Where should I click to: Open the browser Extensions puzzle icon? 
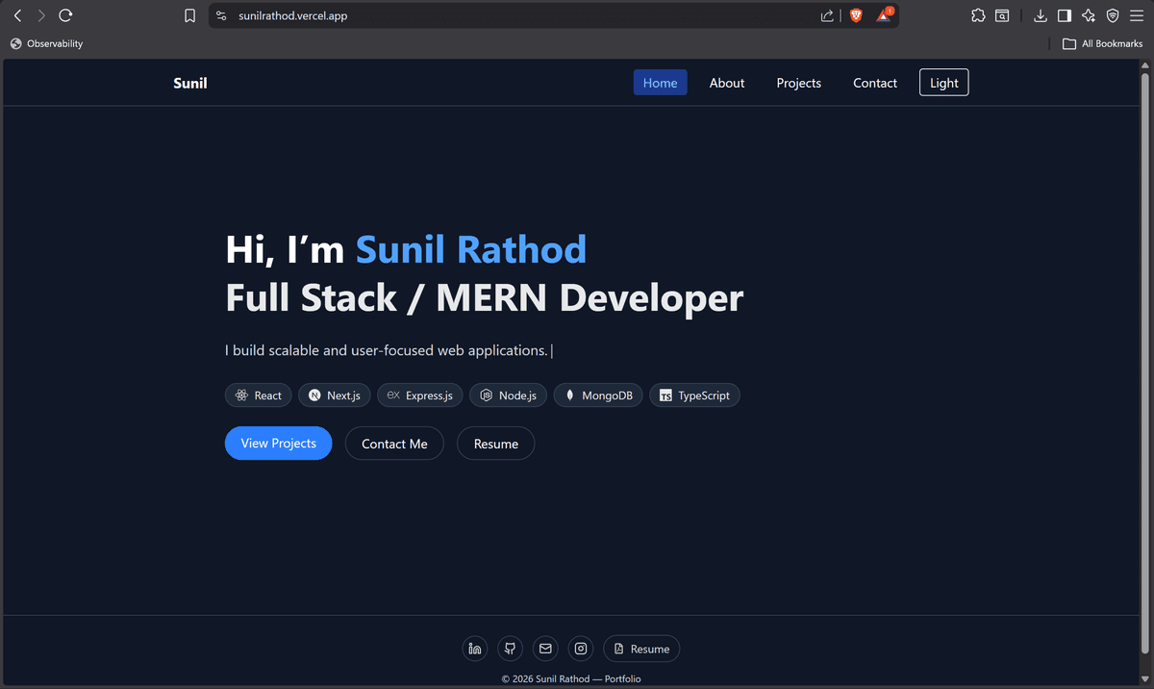pyautogui.click(x=978, y=15)
